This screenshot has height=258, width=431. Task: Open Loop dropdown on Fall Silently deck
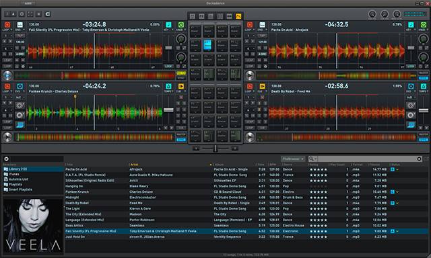point(7,30)
